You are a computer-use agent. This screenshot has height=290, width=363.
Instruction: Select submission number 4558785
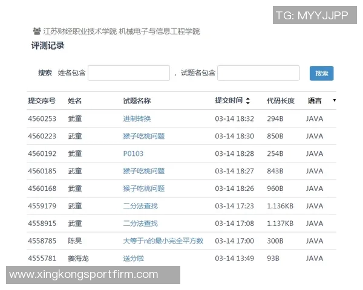tap(42, 240)
